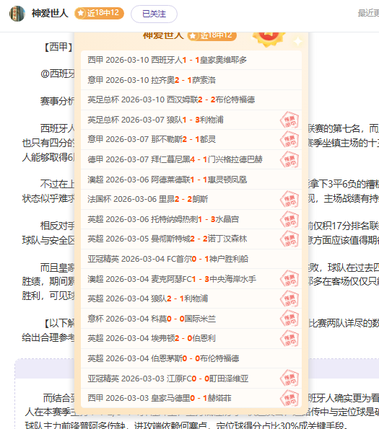Select the 西班牙人 vs 皇家奥维耶多 match row
The width and height of the screenshot is (379, 429).
[x=191, y=60]
